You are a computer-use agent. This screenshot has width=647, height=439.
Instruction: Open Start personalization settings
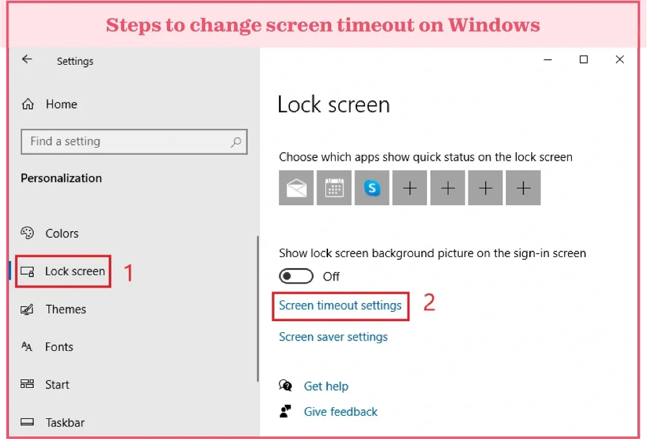(x=45, y=385)
